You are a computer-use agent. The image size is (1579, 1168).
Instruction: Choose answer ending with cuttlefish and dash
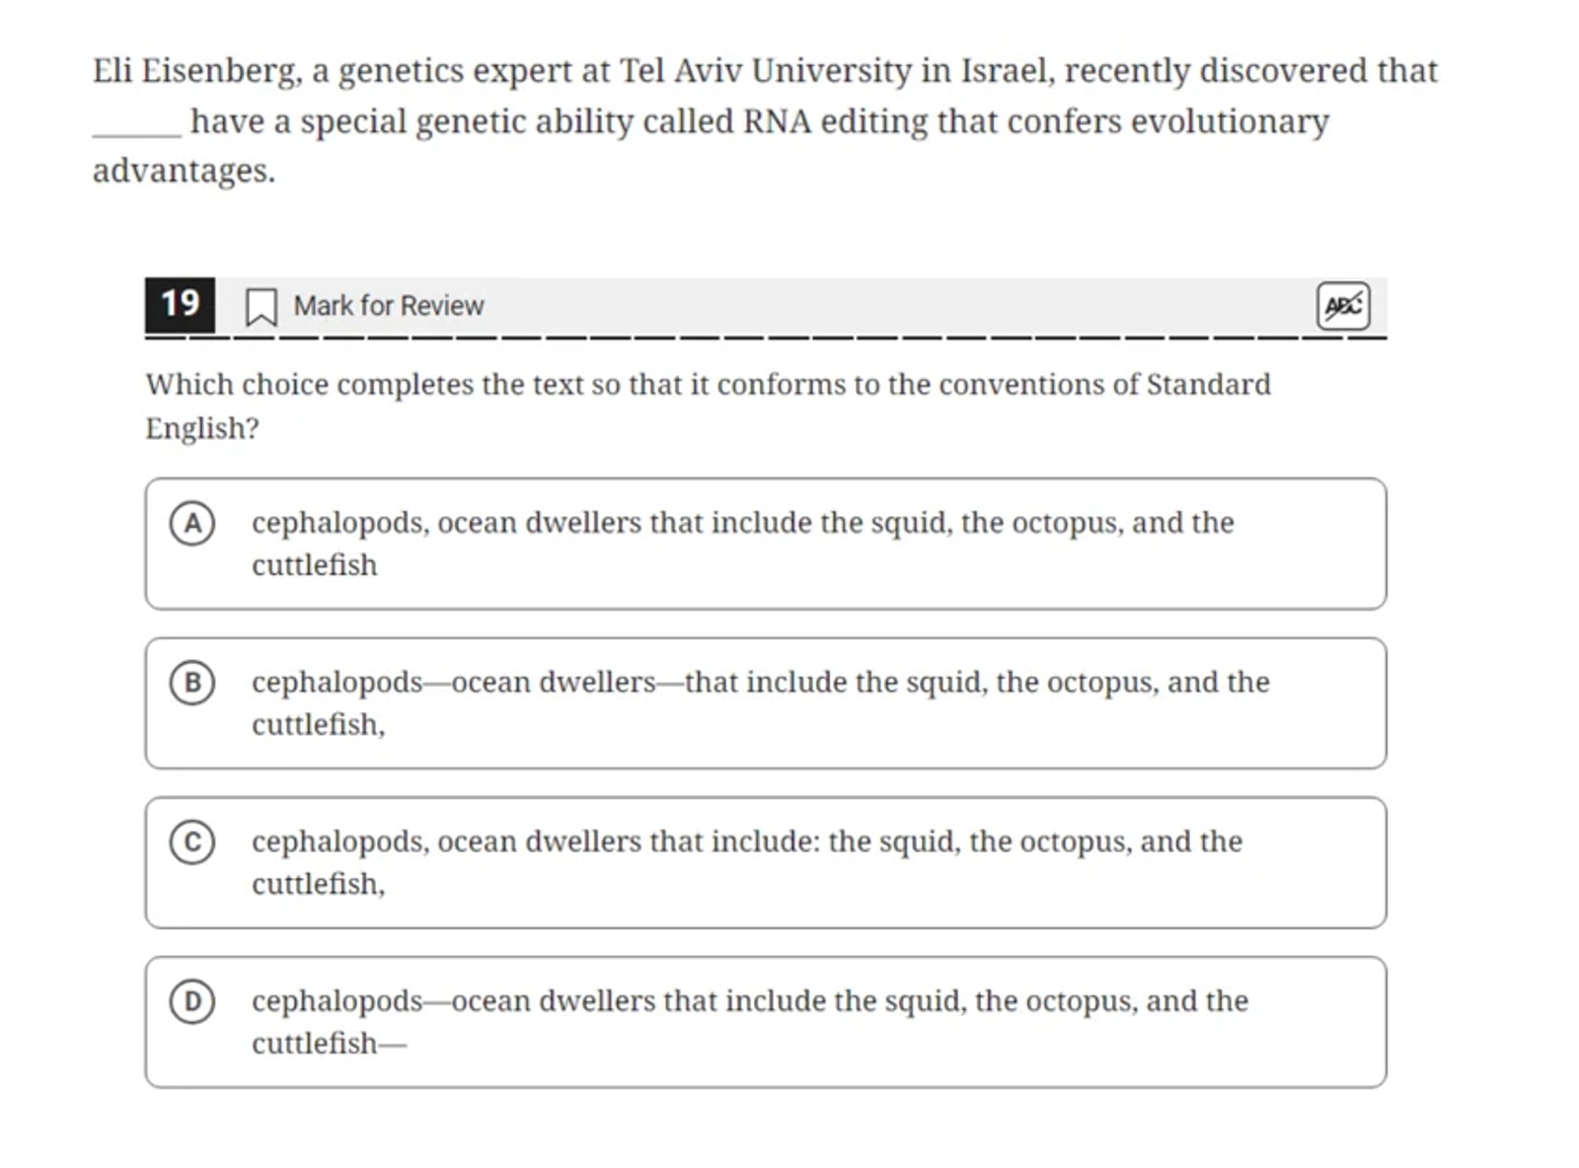(x=765, y=1022)
